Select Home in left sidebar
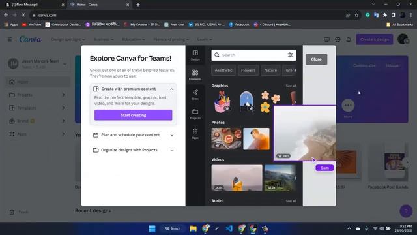The image size is (417, 235). click(38, 82)
